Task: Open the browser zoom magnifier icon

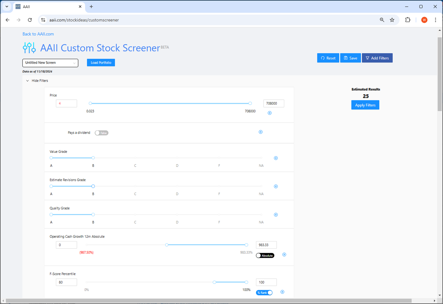Action: [382, 20]
